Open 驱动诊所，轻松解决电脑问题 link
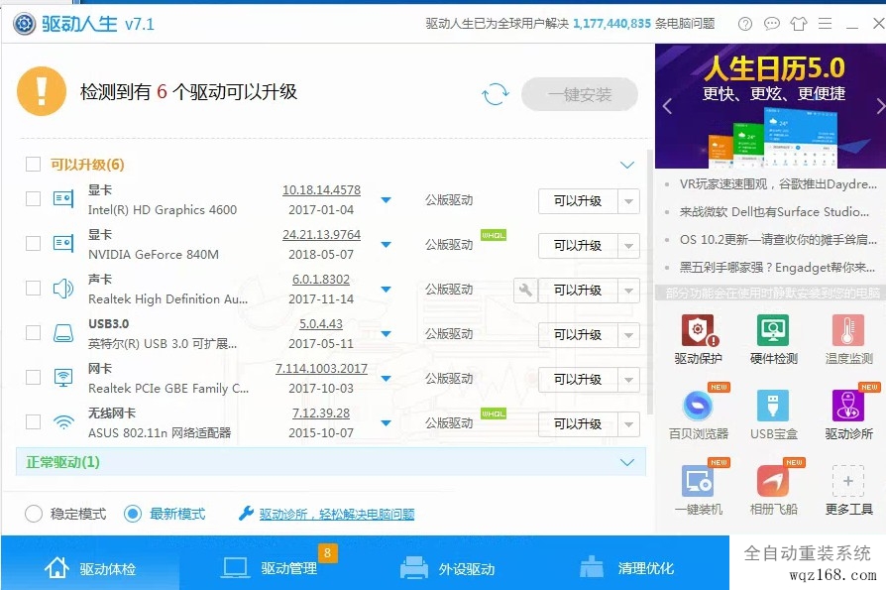Viewport: 886px width, 590px height. (x=337, y=515)
